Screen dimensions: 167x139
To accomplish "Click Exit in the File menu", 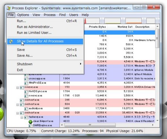I will 45,70.
